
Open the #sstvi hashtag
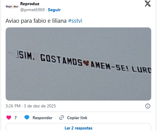(x=75, y=21)
